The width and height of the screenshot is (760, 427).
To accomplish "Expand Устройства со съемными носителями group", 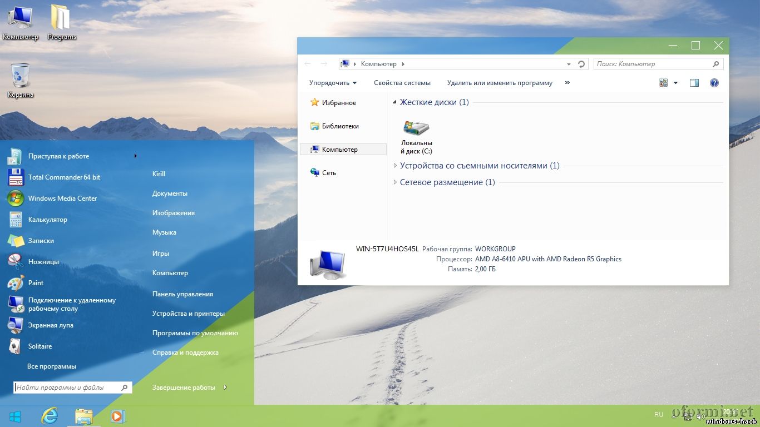I will (x=395, y=166).
